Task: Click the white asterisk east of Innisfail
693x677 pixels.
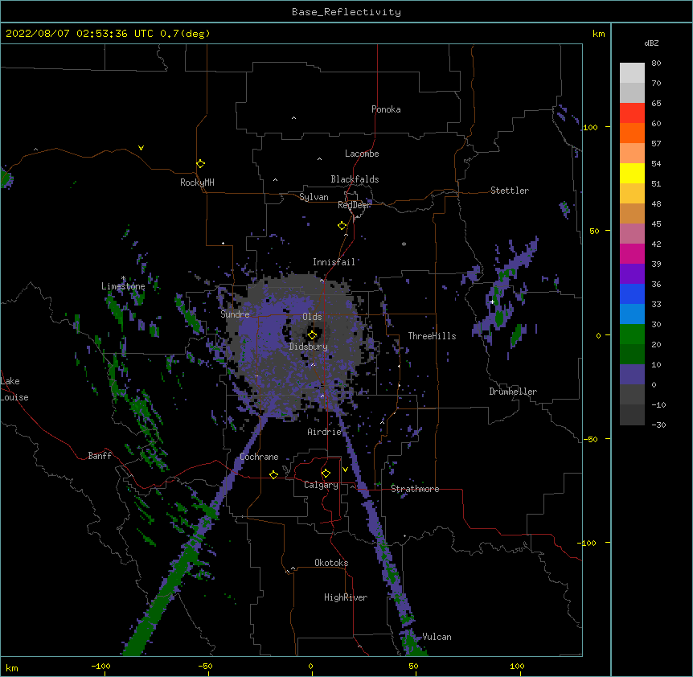Action: pyautogui.click(x=404, y=244)
